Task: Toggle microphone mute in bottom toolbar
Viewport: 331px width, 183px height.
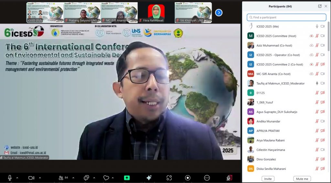Action: 10,178
